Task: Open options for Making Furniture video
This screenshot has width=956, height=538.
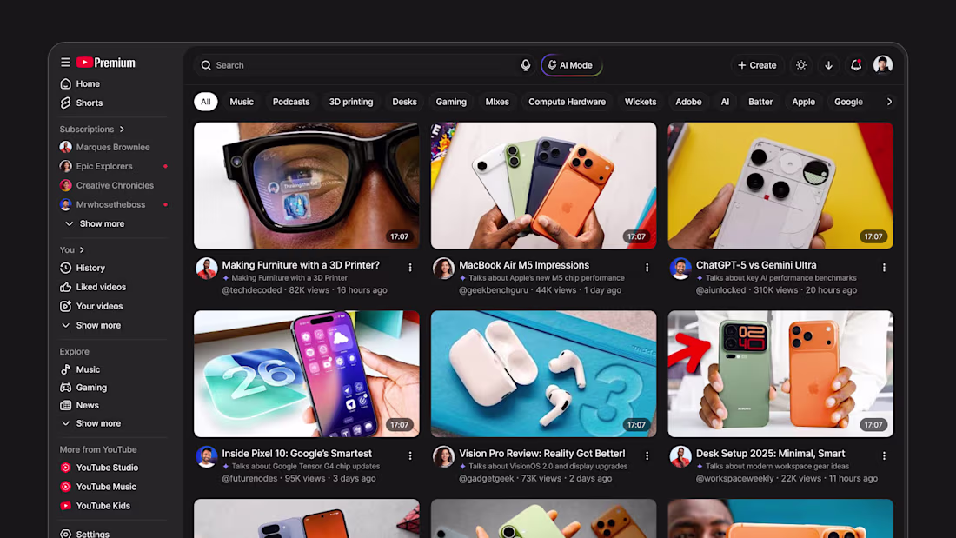Action: coord(410,267)
